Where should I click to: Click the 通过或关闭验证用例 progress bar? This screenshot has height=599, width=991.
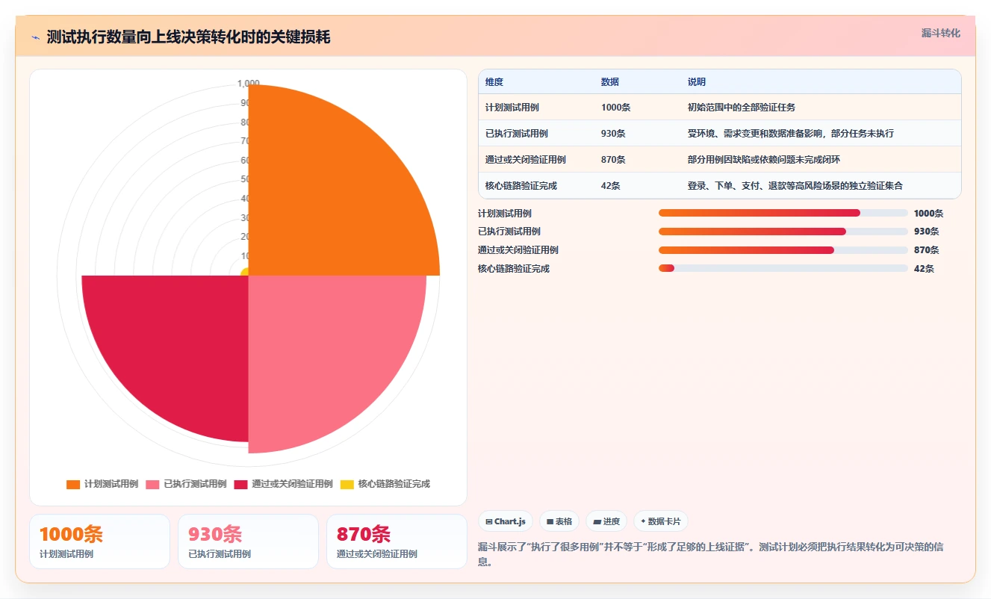(783, 250)
